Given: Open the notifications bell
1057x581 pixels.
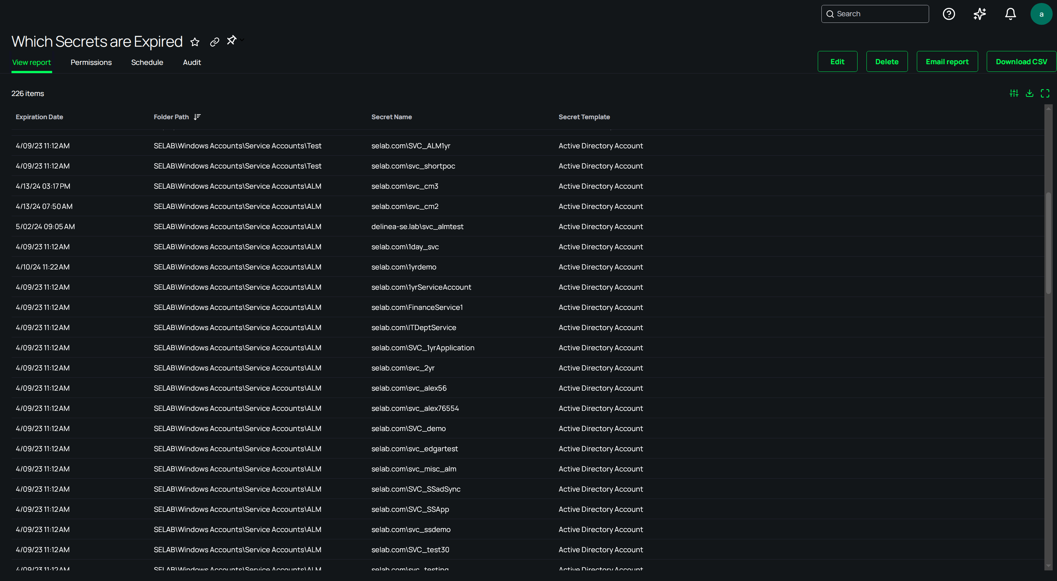Looking at the screenshot, I should pos(1010,14).
